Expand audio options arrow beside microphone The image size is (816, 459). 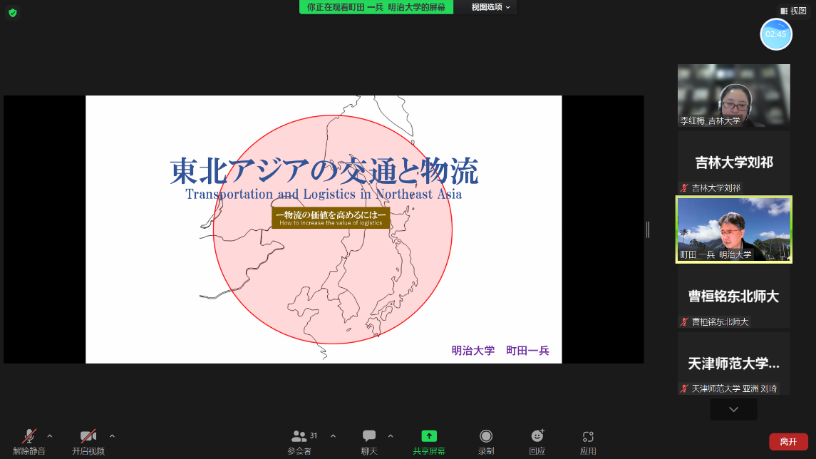click(50, 435)
